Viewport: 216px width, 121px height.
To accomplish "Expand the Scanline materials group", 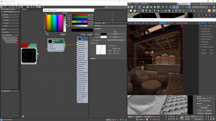I will click(x=10, y=20).
